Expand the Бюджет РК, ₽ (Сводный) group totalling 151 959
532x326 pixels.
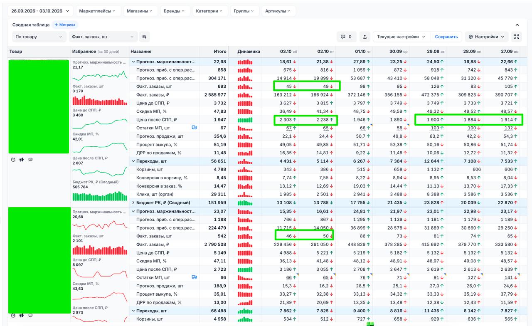click(133, 203)
